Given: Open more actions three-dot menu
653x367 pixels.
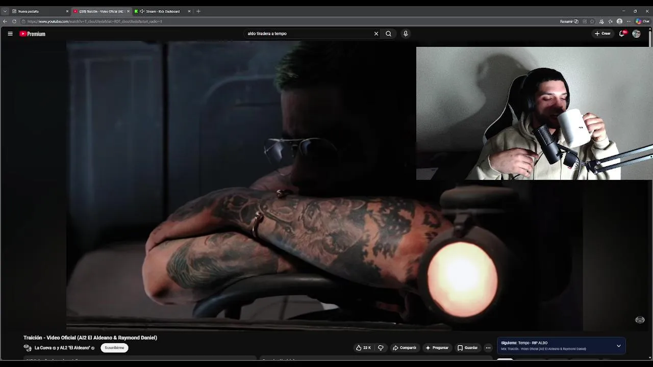Looking at the screenshot, I should coord(488,348).
